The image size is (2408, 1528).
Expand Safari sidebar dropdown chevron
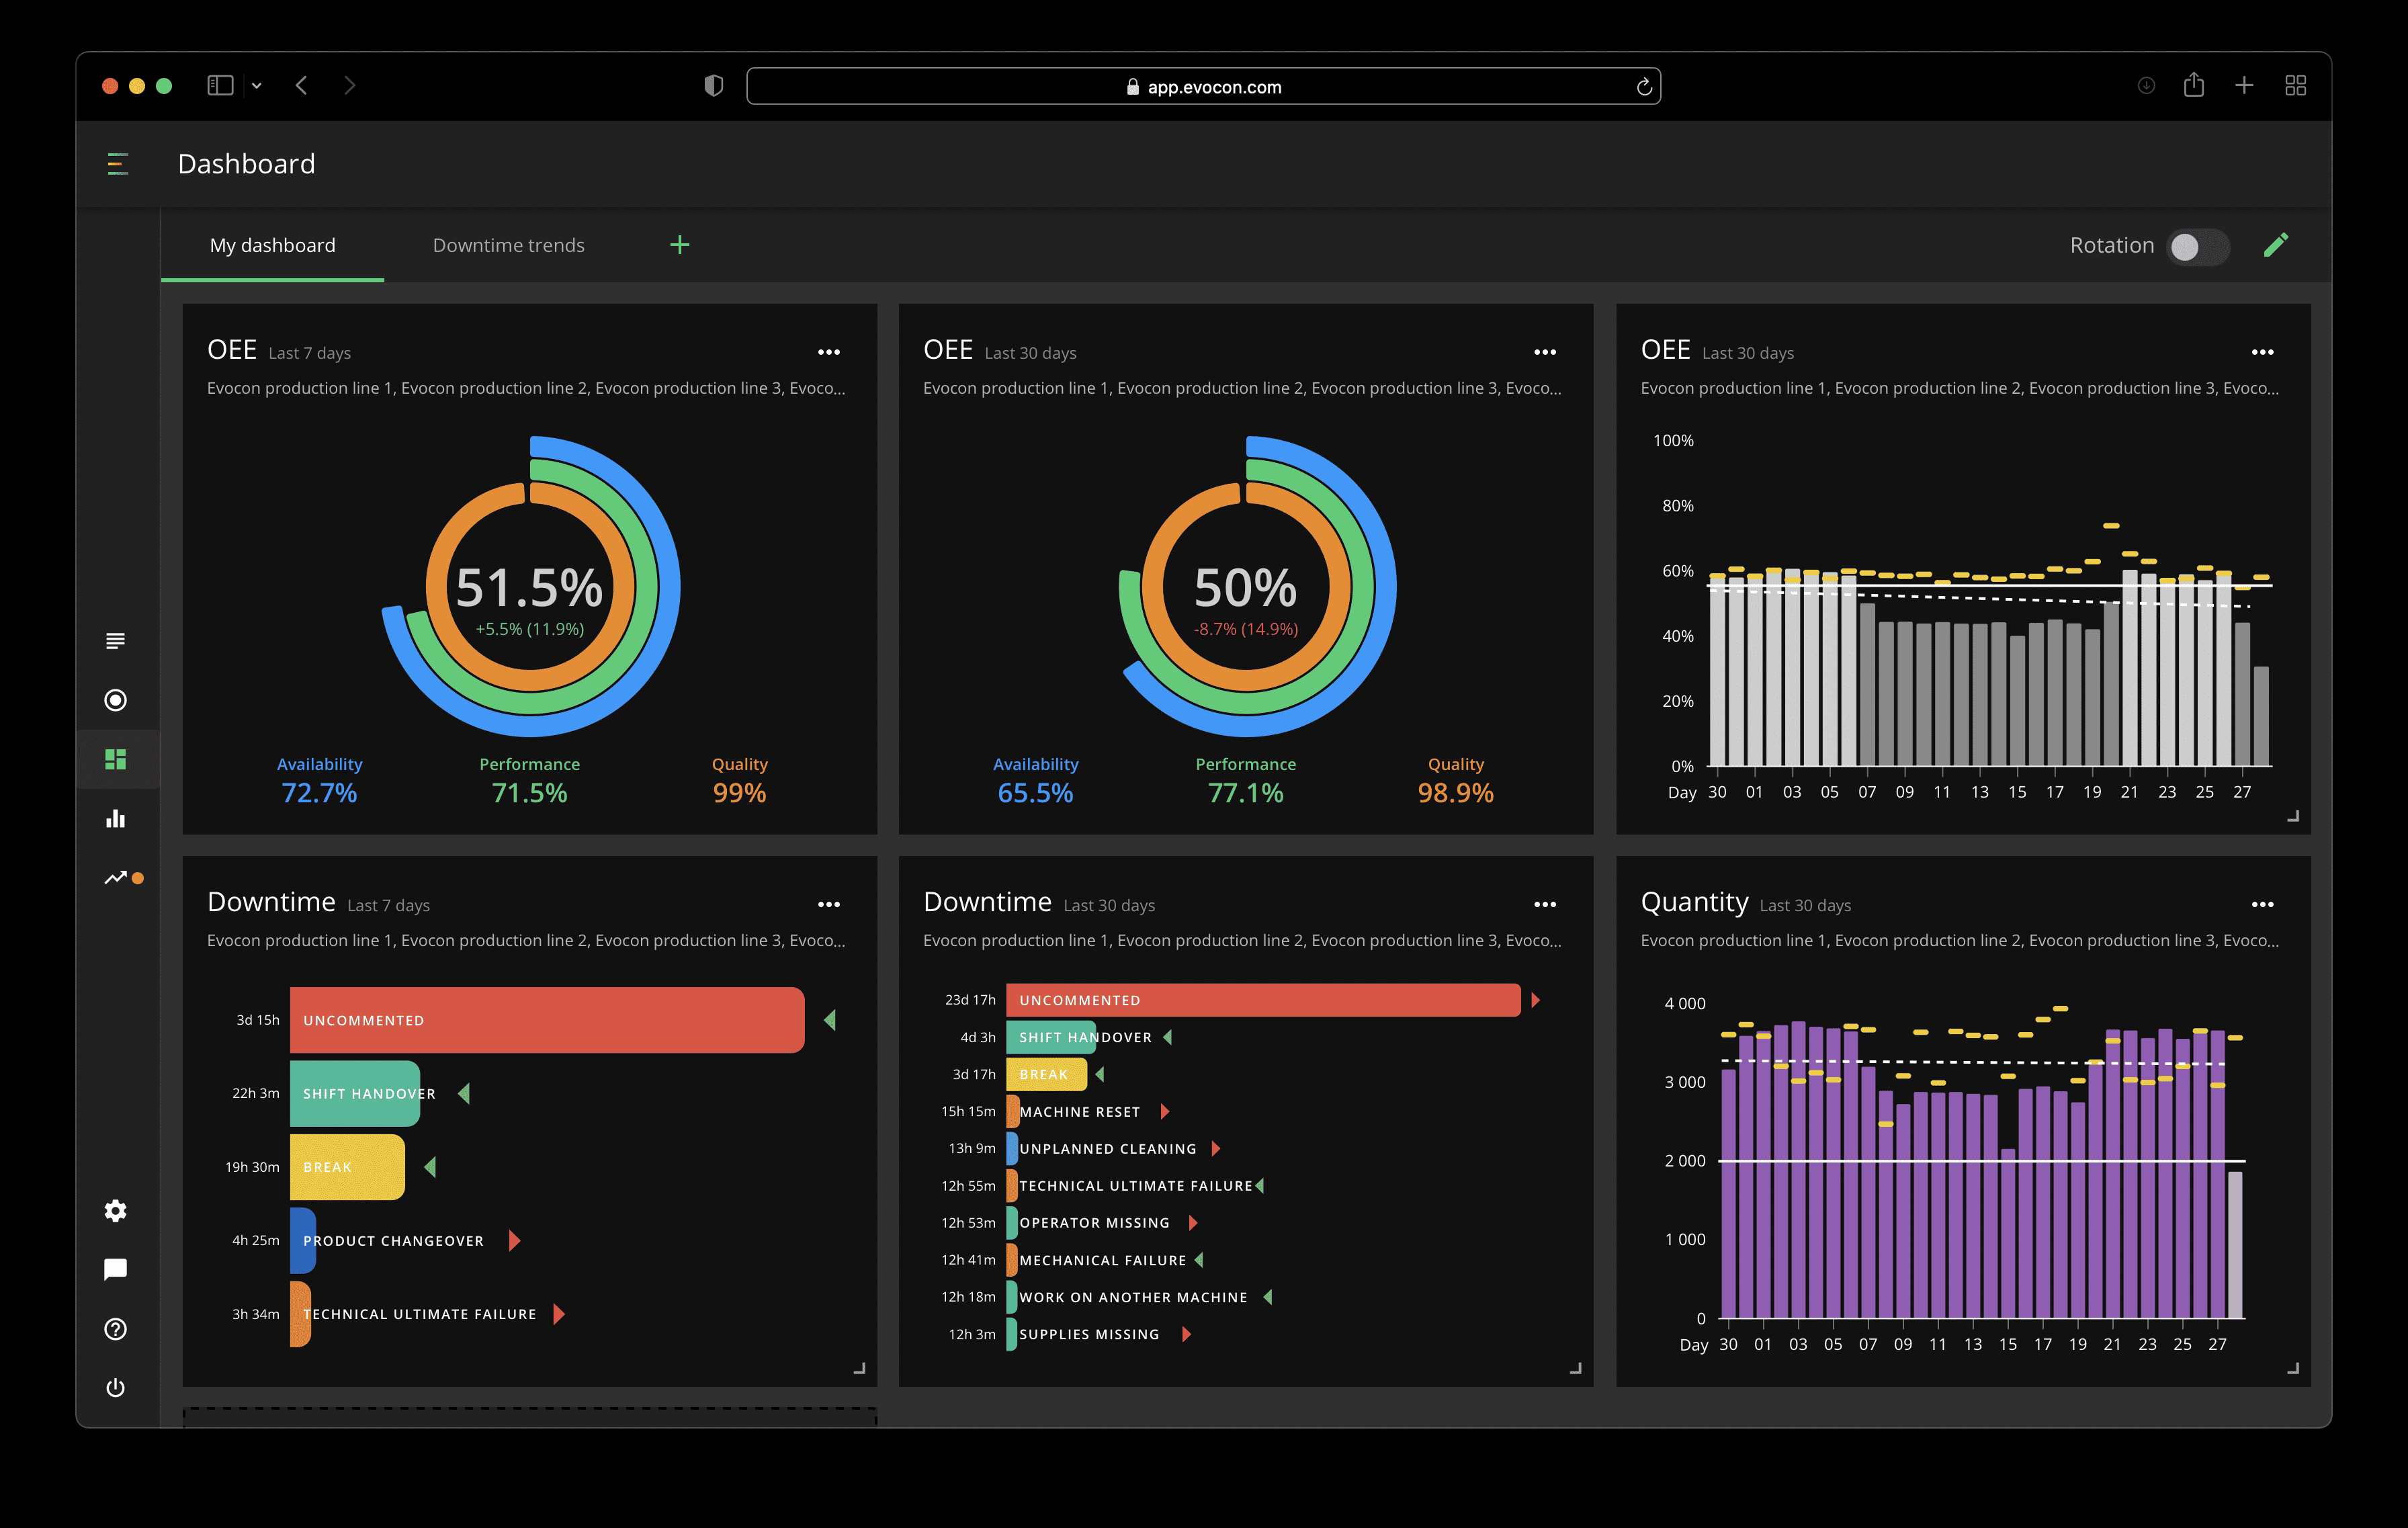[x=257, y=86]
